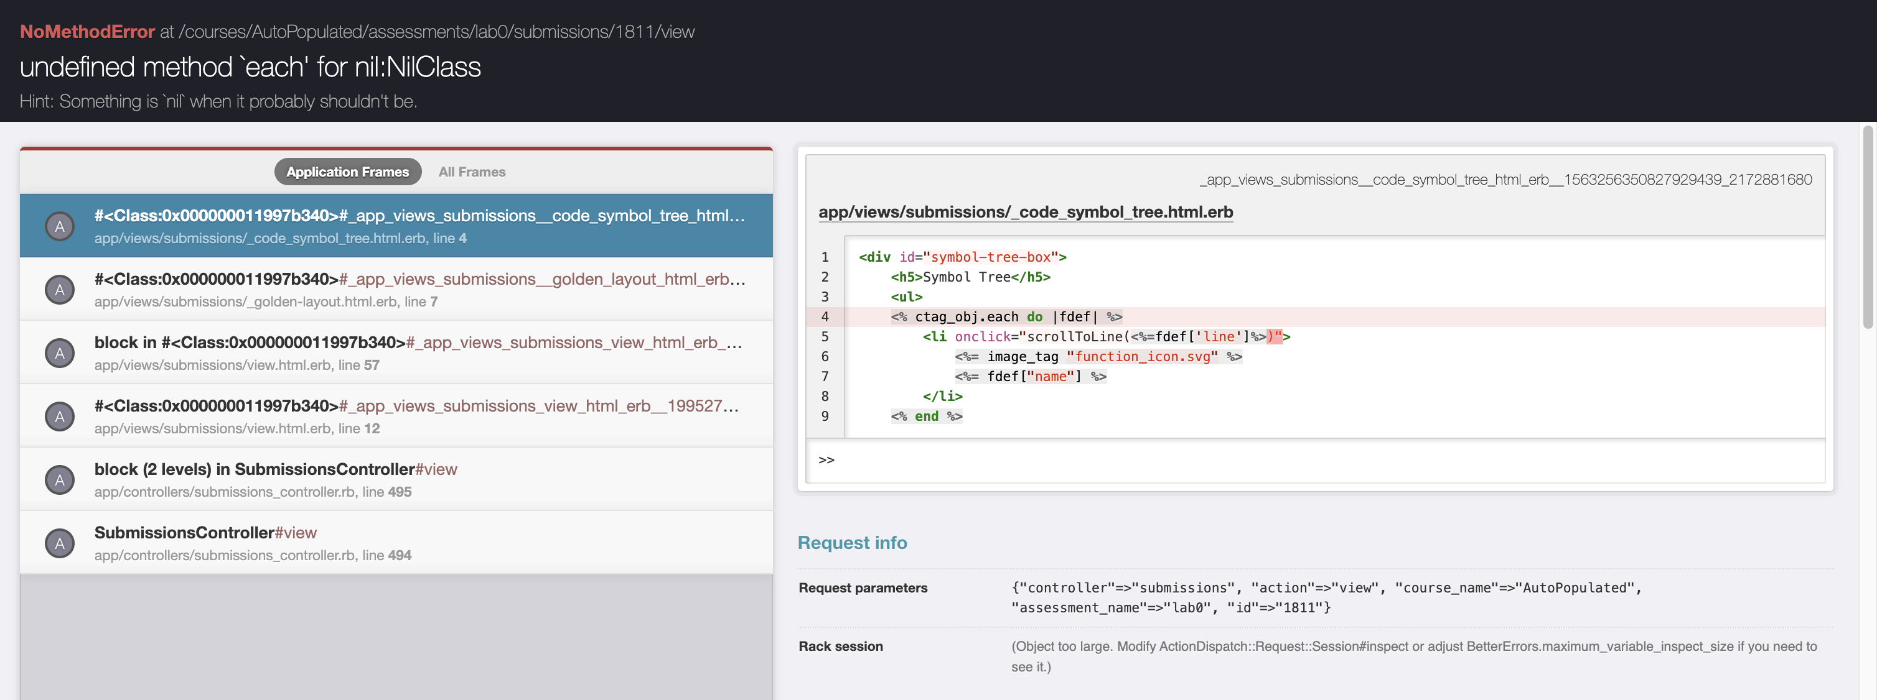1877x700 pixels.
Task: Focus the >> console input prompt
Action: [1311, 460]
